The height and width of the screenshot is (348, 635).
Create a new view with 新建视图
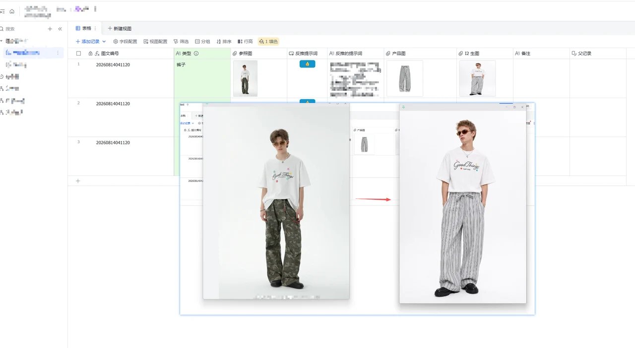pos(120,29)
